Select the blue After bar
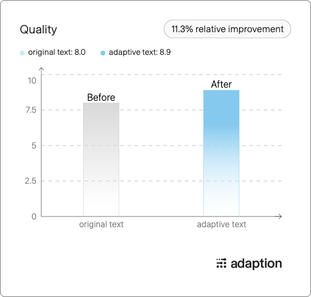 click(221, 153)
